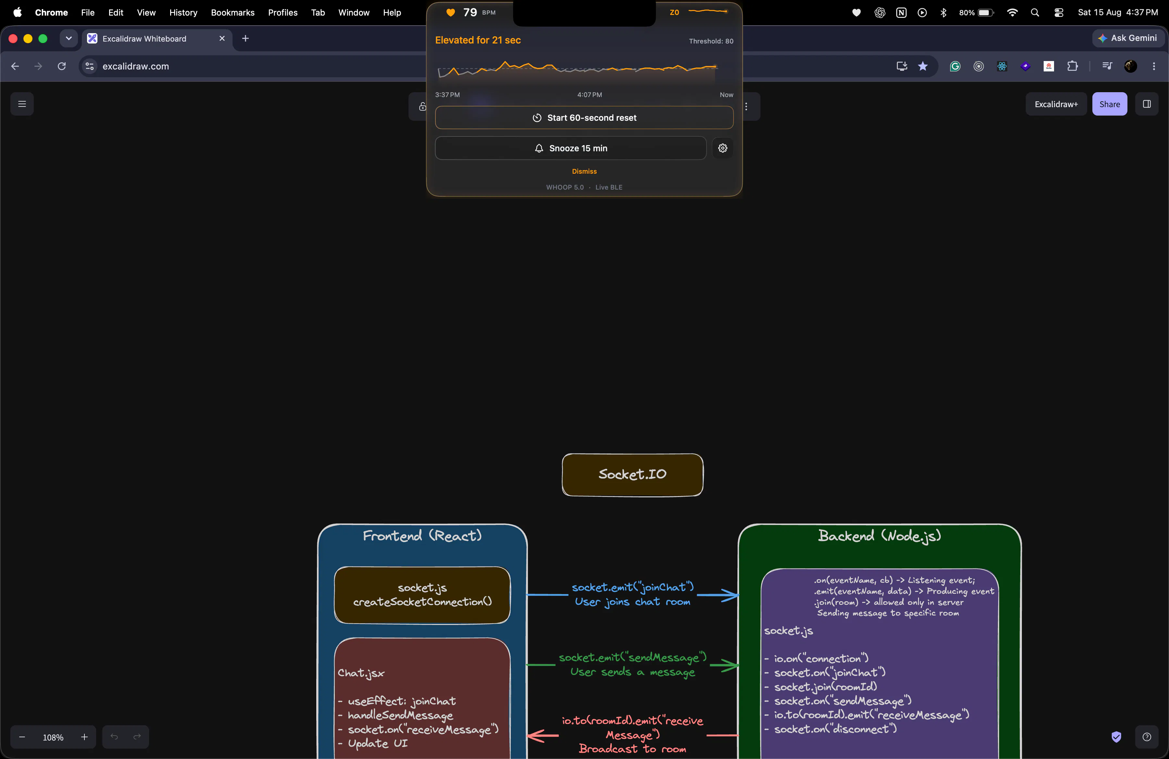The image size is (1169, 759).
Task: Open the YouTube extension icon
Action: tap(1049, 66)
